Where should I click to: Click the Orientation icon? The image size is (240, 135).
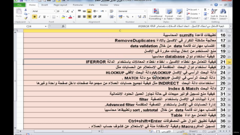[x=95, y=11]
